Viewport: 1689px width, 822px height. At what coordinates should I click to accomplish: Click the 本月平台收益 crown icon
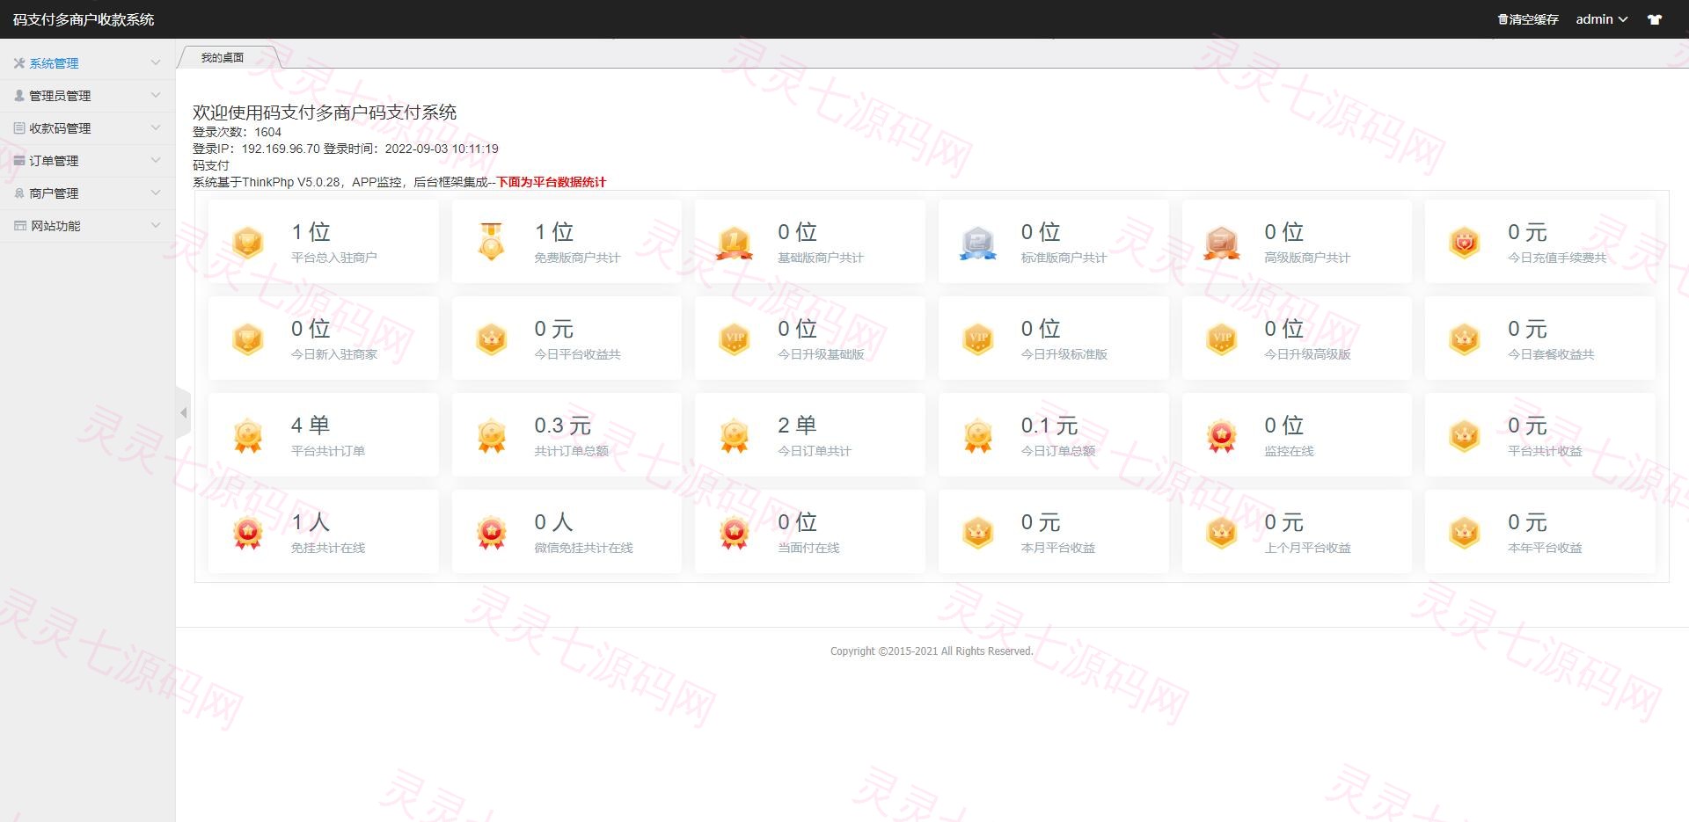pos(977,532)
